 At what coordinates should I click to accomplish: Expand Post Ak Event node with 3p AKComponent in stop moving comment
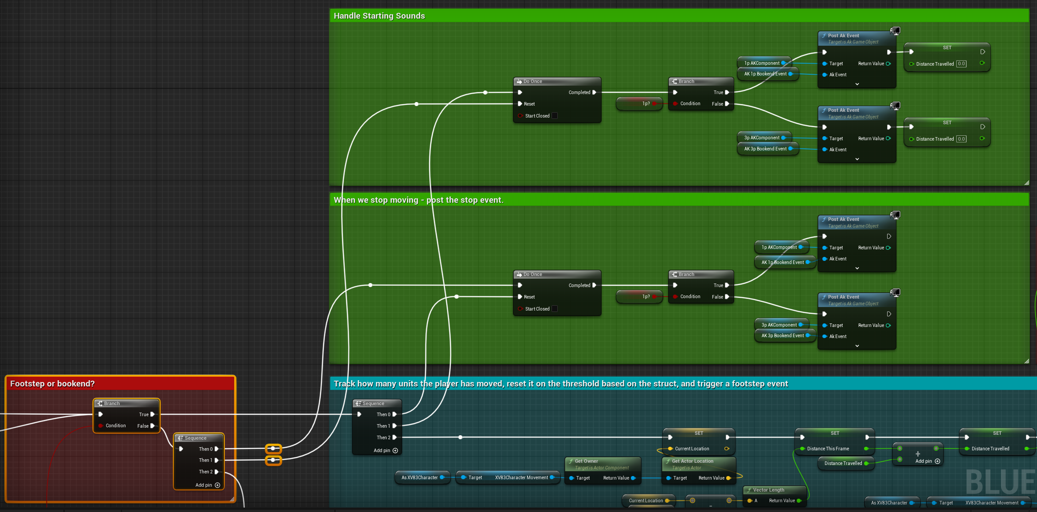tap(857, 346)
